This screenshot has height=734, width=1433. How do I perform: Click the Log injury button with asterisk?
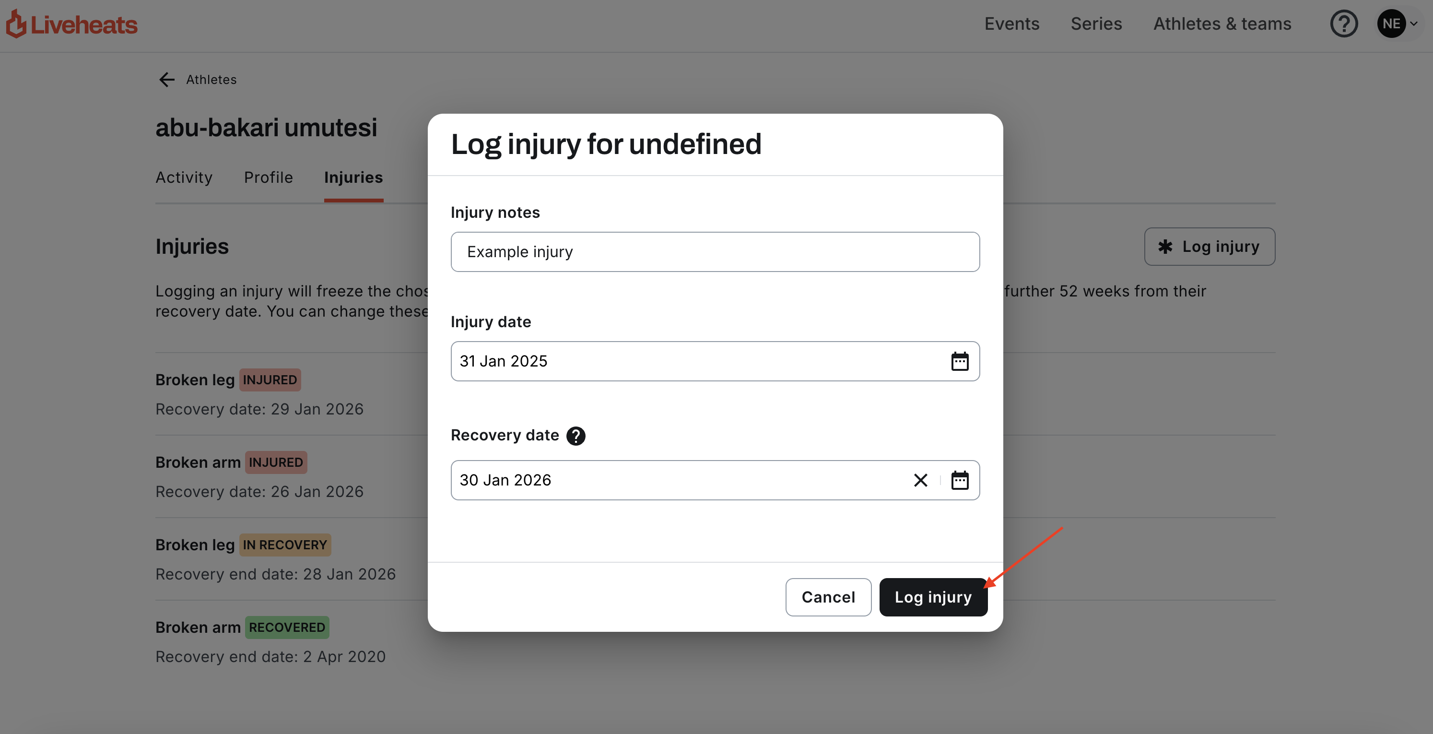1210,247
